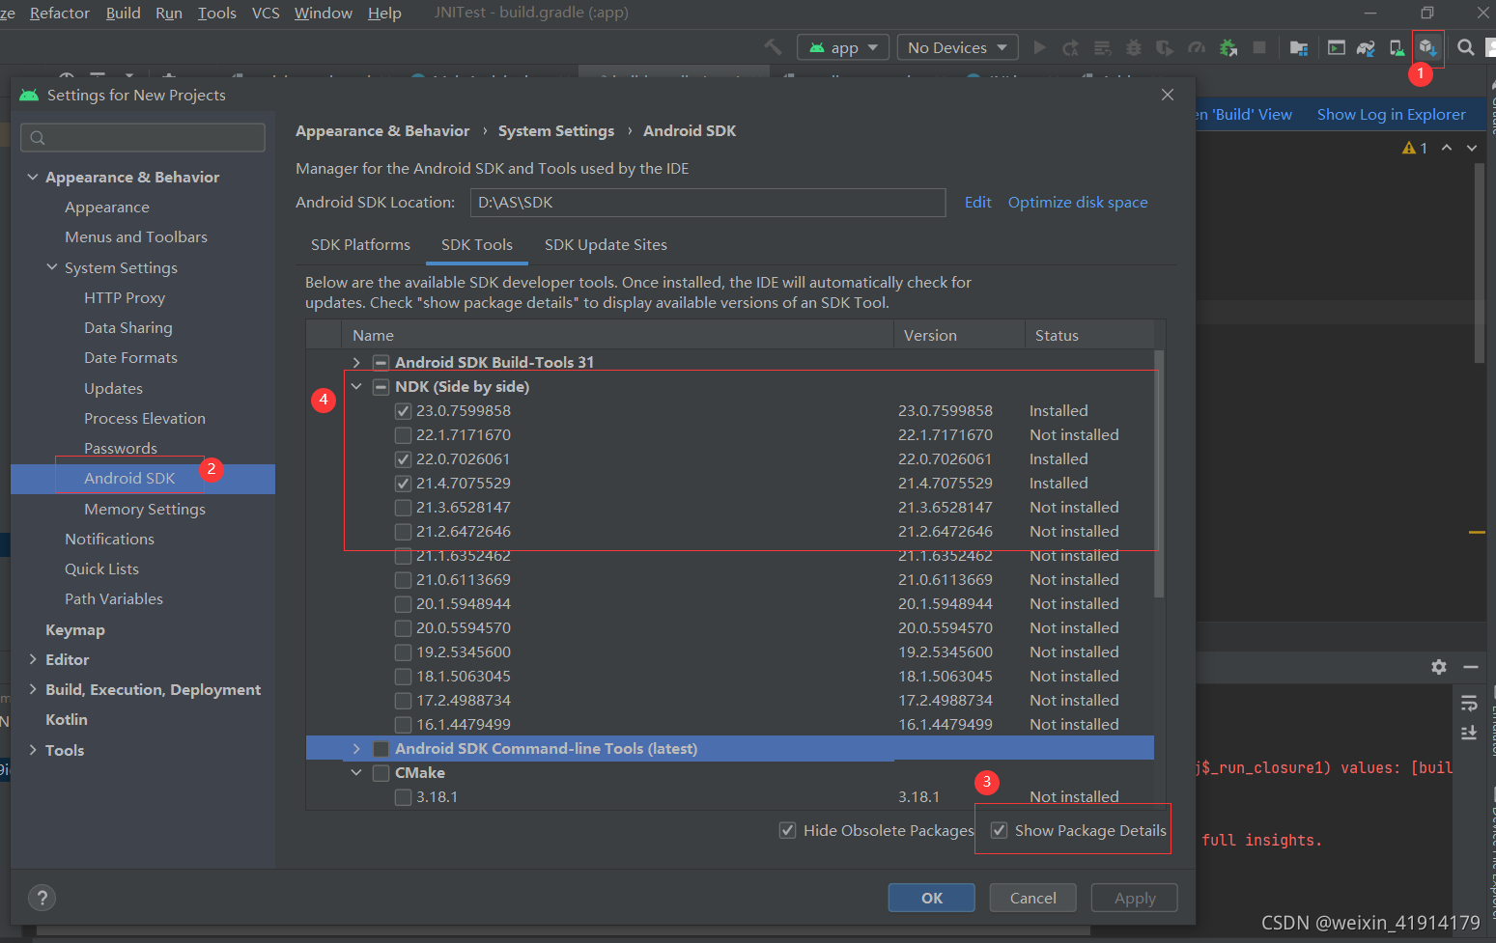Click the scroll to end icon
Image resolution: width=1496 pixels, height=943 pixels.
[1469, 734]
